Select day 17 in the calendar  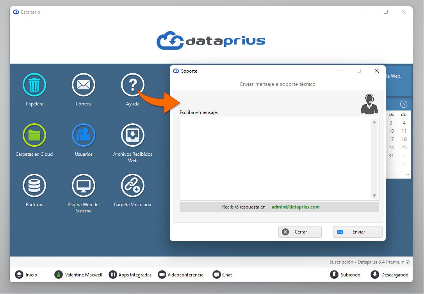pos(391,139)
